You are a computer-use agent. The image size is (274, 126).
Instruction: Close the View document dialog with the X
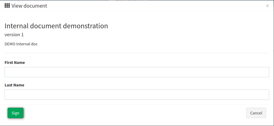pos(267,6)
